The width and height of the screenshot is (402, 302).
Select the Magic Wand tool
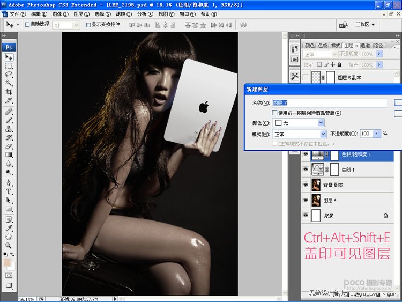pyautogui.click(x=9, y=83)
